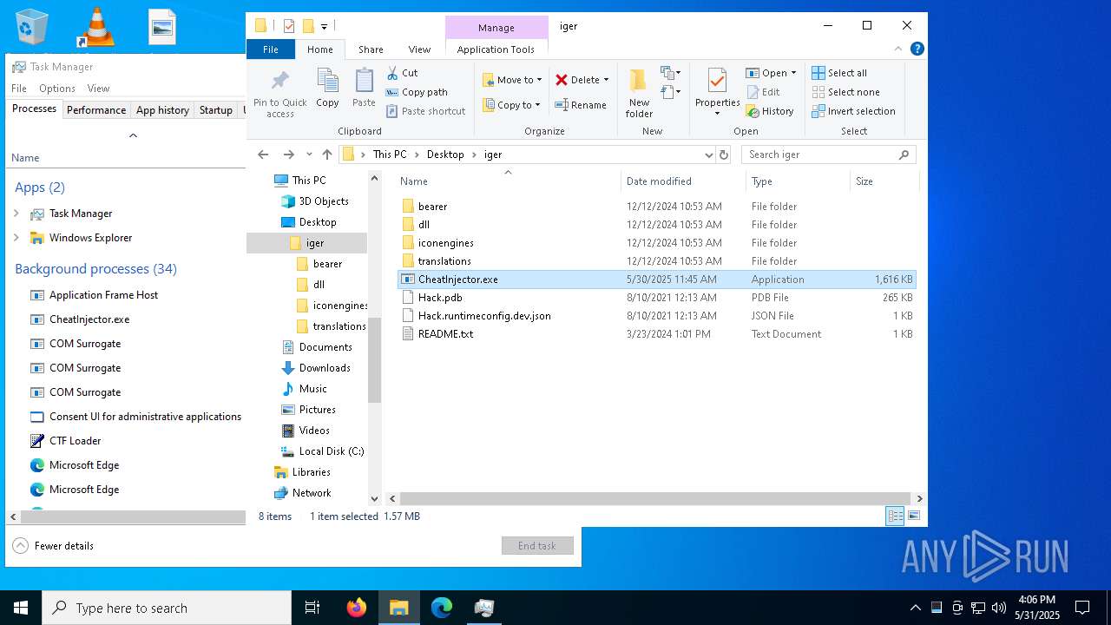The image size is (1111, 625).
Task: Click This PC in the address breadcrumb
Action: click(390, 155)
